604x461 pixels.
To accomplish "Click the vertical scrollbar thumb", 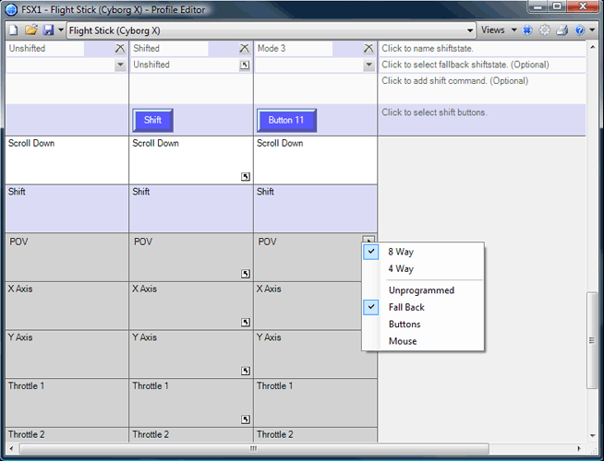I will click(592, 340).
